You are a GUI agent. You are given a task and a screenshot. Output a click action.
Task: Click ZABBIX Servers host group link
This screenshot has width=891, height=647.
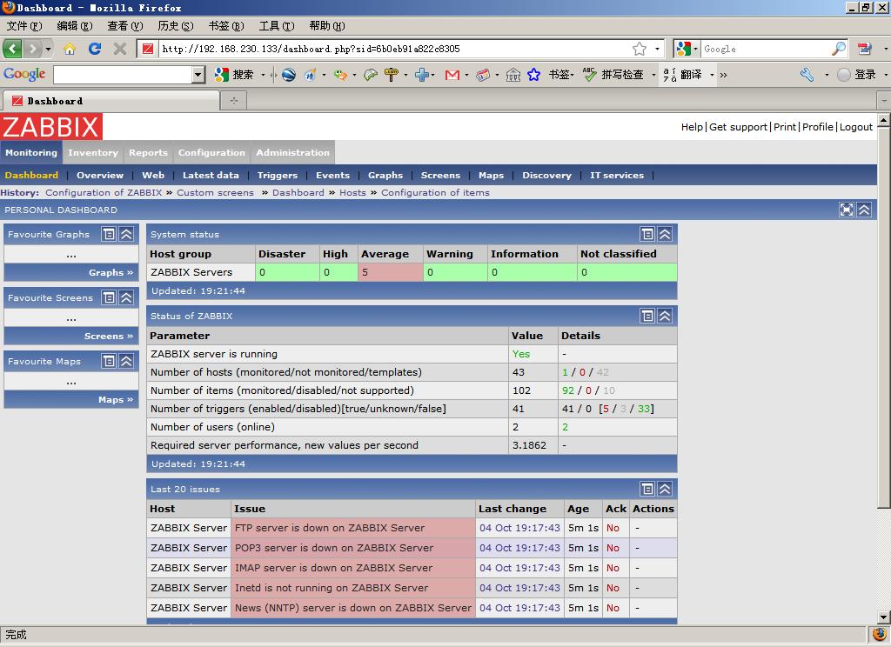pyautogui.click(x=191, y=272)
